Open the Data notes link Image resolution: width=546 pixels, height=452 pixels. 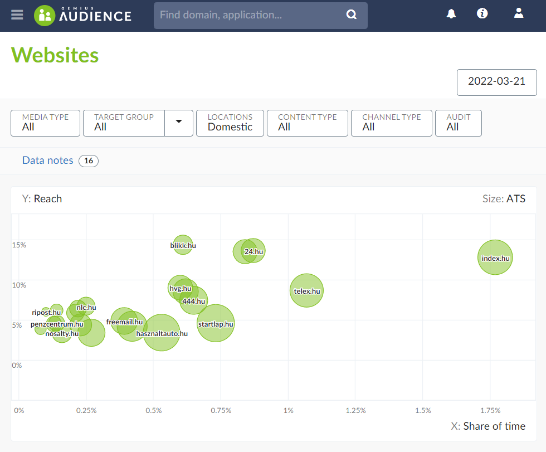48,160
